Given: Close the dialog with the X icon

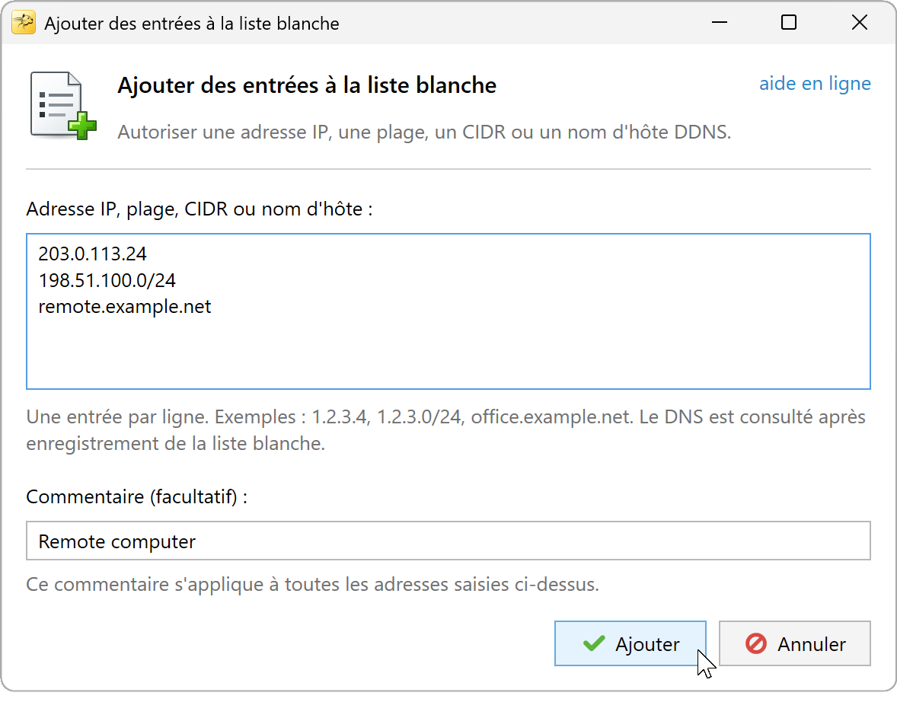Looking at the screenshot, I should click(x=859, y=23).
